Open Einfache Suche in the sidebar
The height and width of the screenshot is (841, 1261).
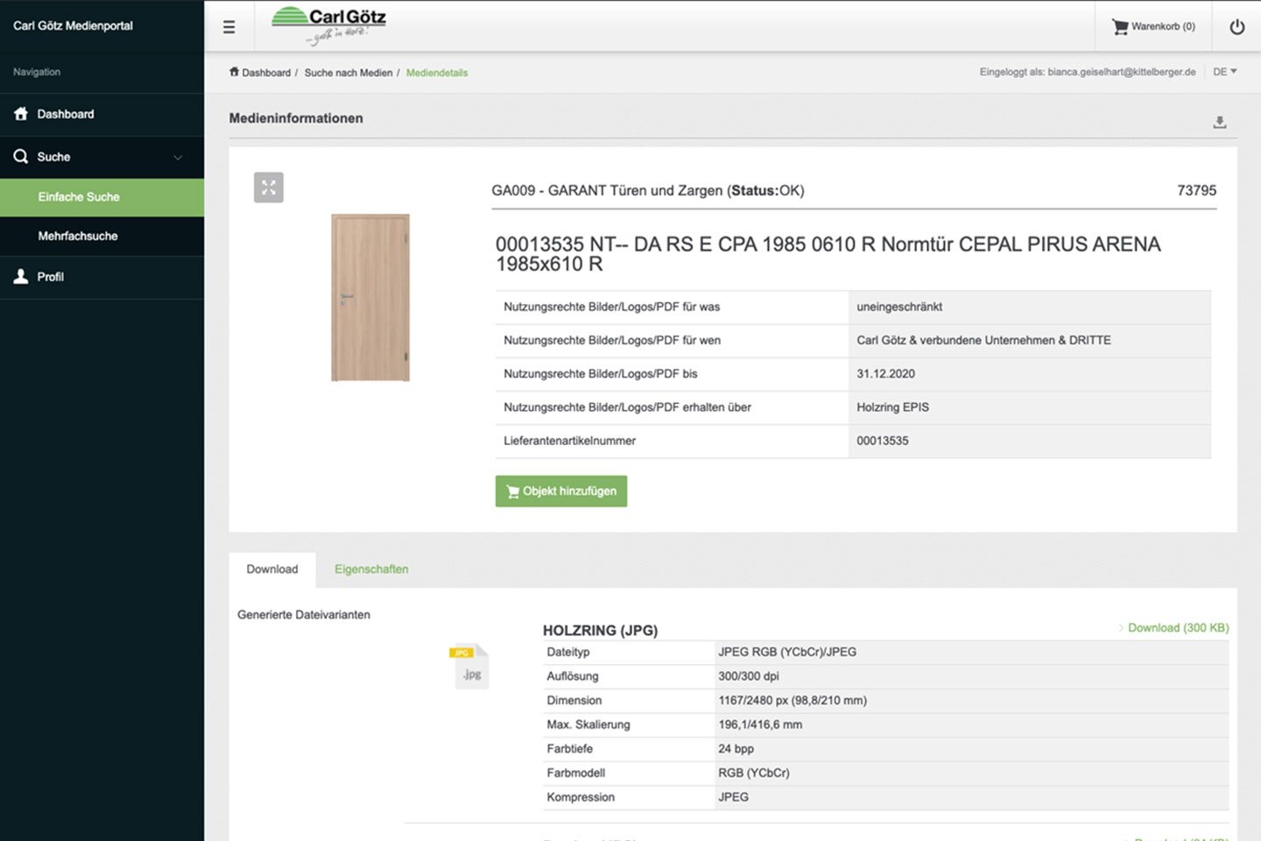pos(102,197)
